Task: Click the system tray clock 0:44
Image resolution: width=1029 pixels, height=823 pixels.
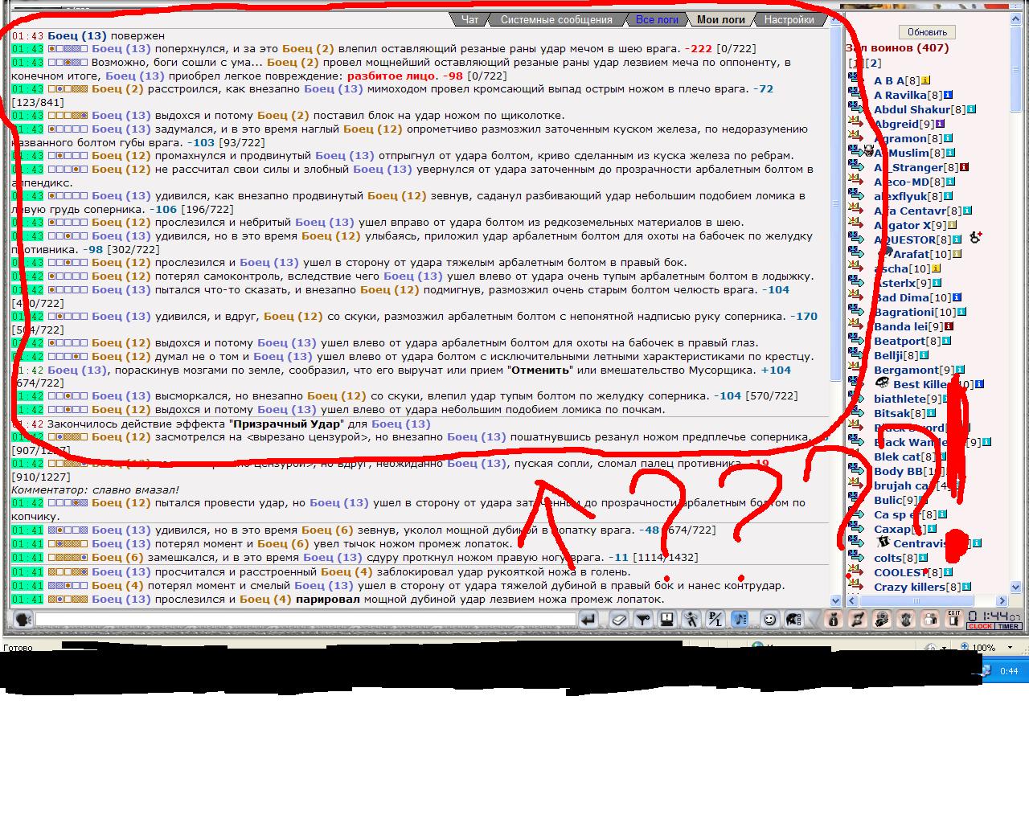Action: 1009,671
